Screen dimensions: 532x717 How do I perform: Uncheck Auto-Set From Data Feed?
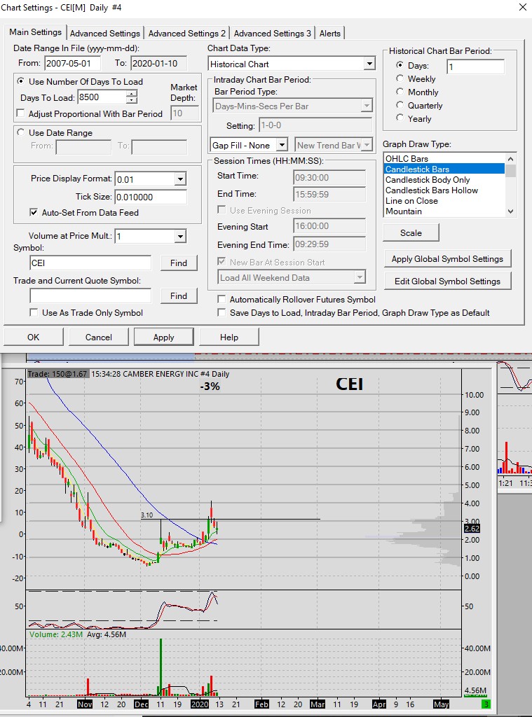point(34,213)
